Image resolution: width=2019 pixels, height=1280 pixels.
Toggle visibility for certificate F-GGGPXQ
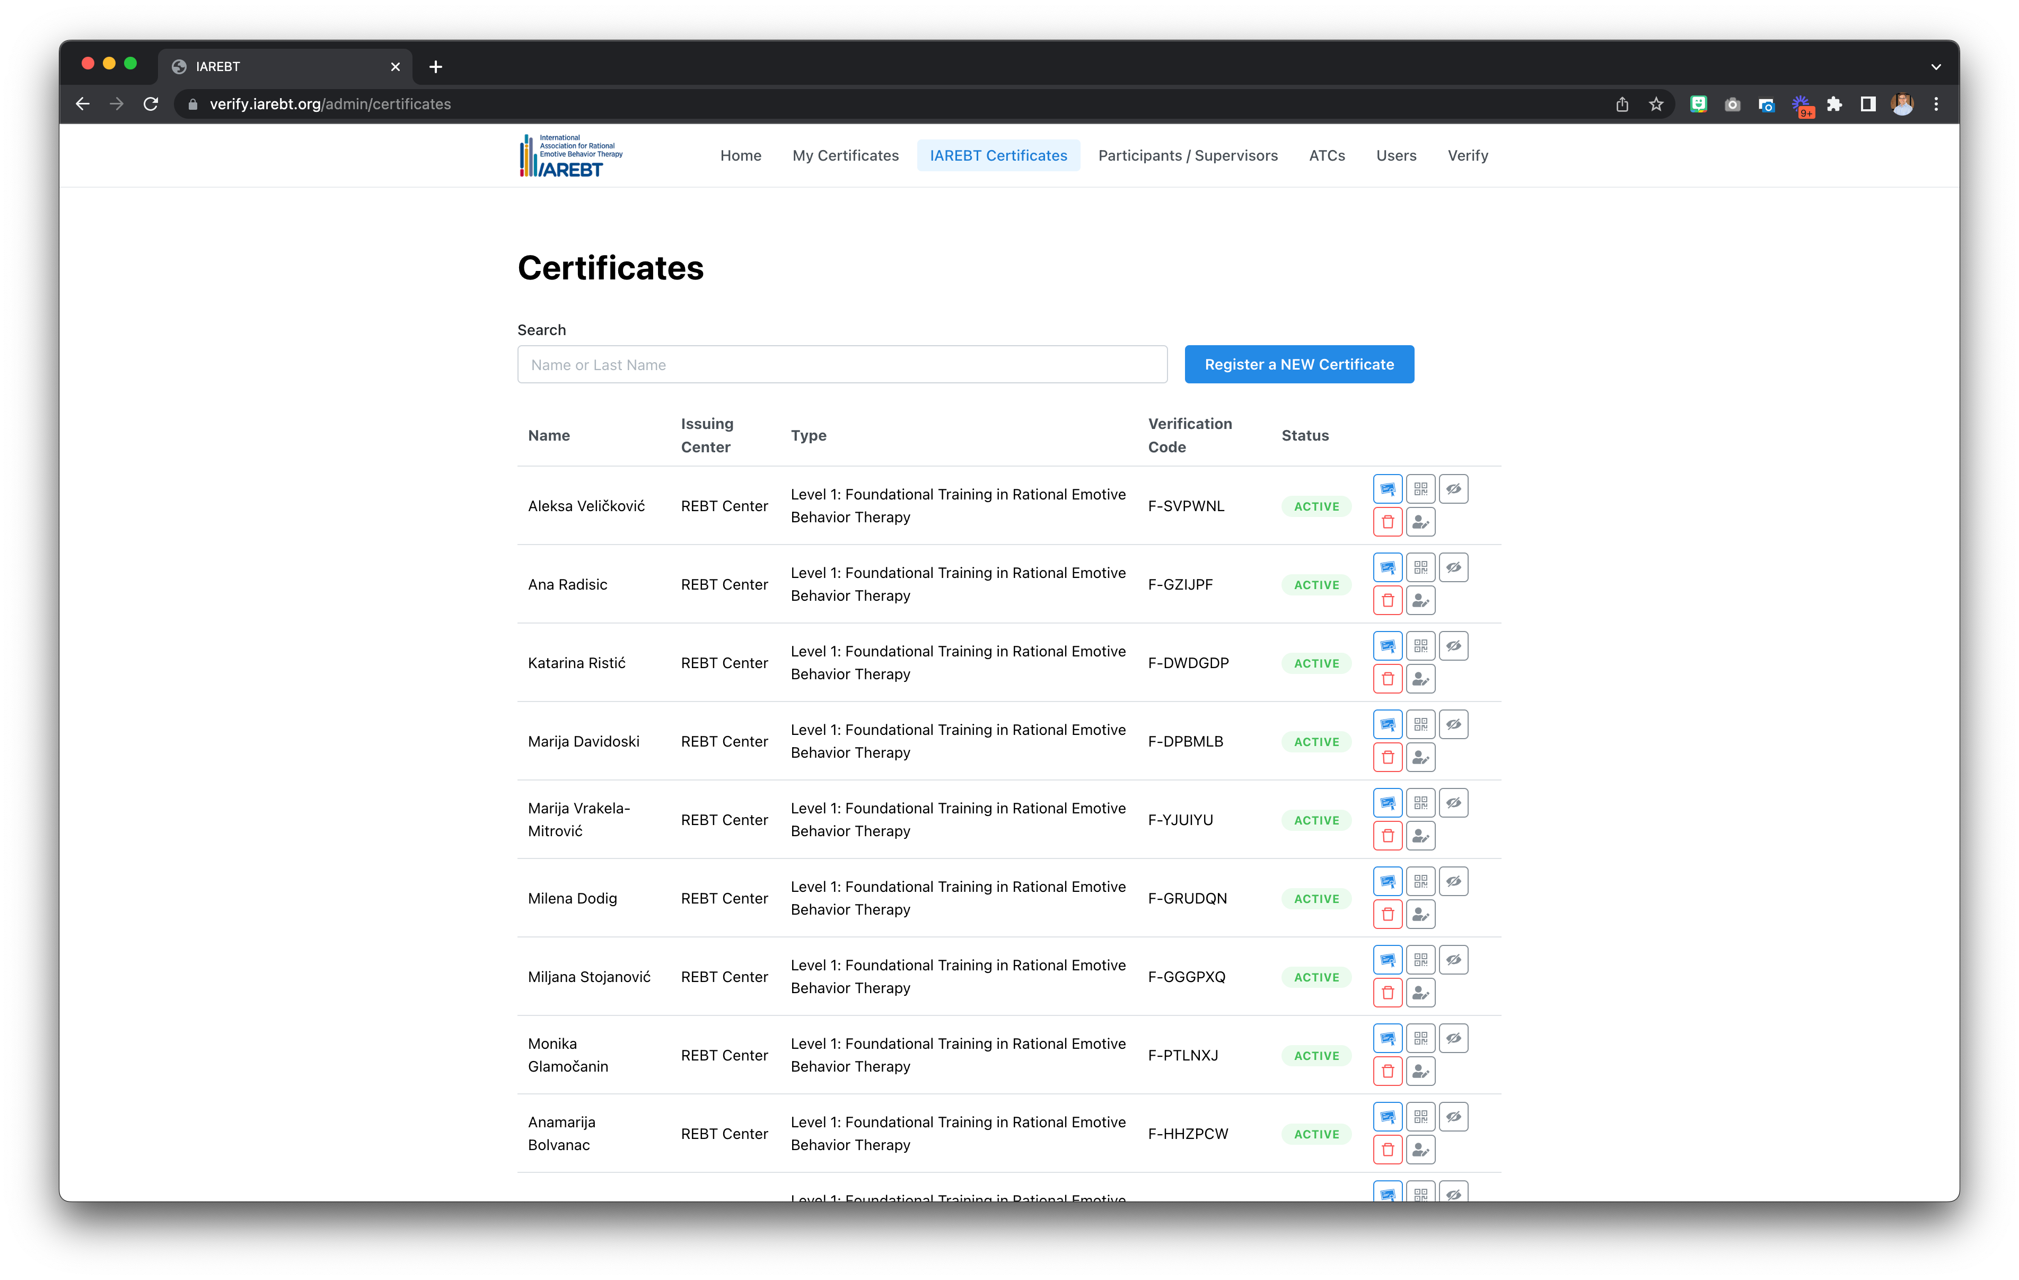1454,960
